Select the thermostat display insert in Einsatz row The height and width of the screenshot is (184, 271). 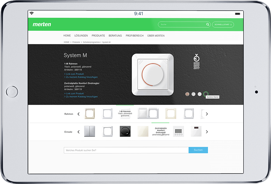(x=178, y=131)
